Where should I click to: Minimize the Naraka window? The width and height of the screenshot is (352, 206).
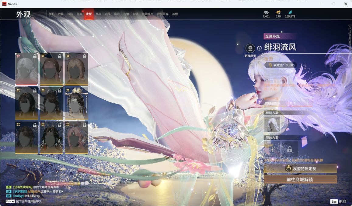[322, 4]
